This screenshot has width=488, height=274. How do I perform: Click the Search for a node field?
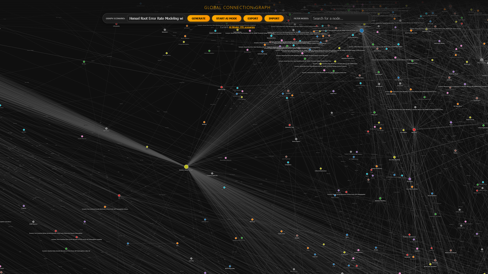(x=339, y=19)
